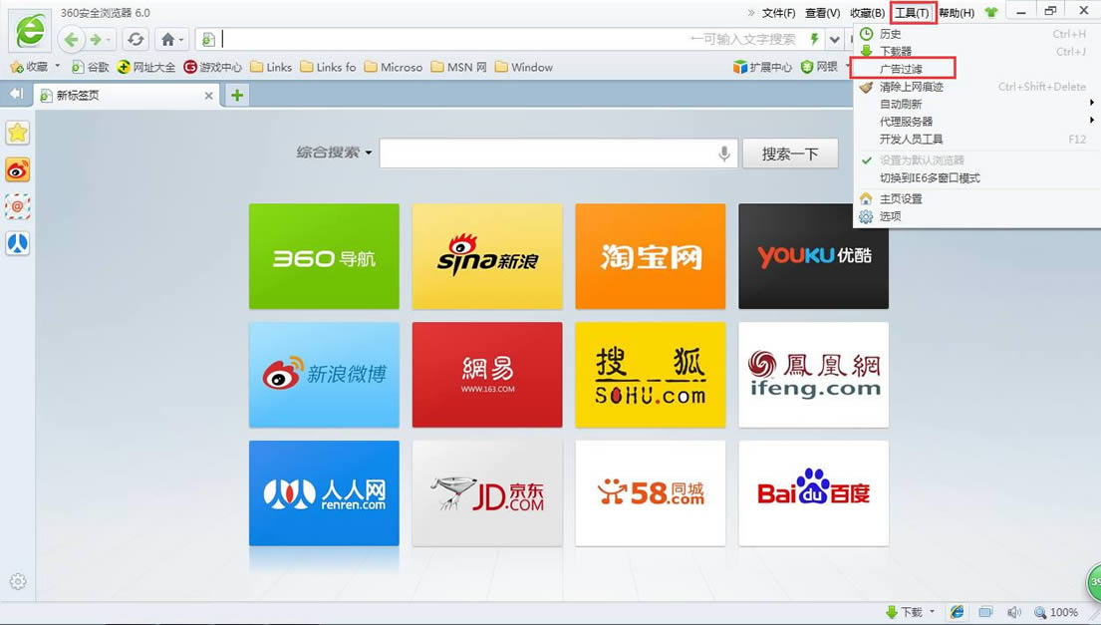Open the 淘宝网 tile
The height and width of the screenshot is (625, 1101).
click(x=651, y=256)
